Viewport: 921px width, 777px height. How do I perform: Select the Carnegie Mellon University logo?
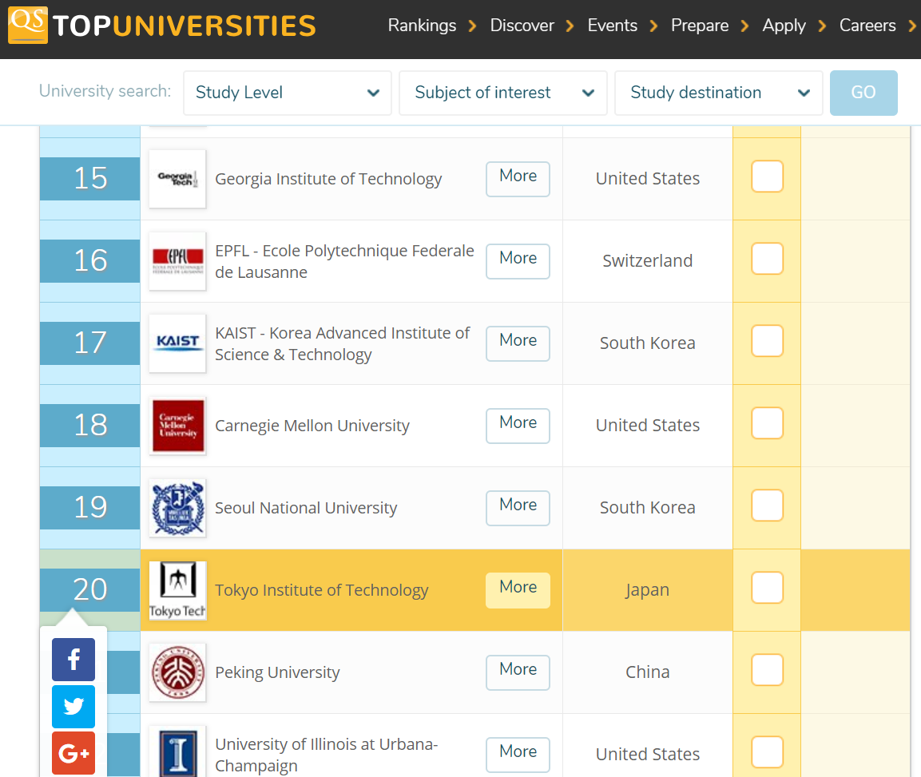177,426
